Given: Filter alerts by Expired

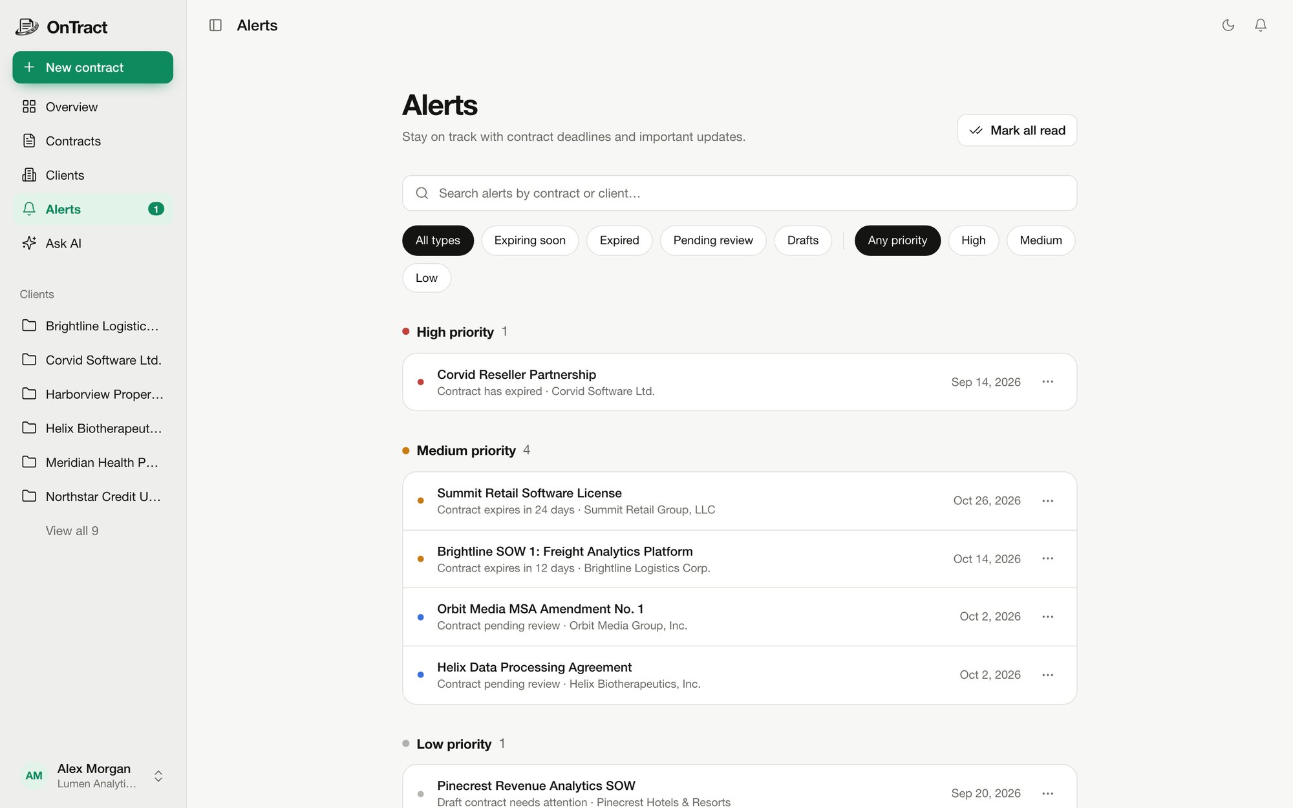Looking at the screenshot, I should click(619, 240).
